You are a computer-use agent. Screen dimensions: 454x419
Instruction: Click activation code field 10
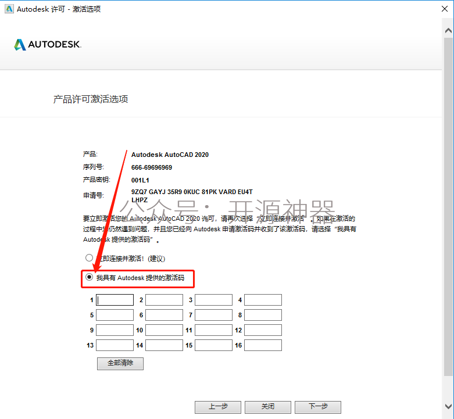164,330
